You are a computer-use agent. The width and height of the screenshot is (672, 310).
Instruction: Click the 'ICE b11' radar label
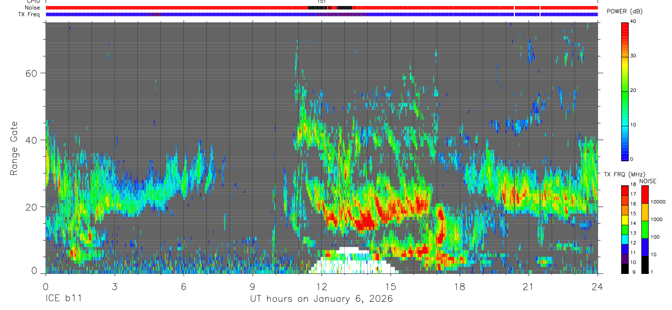coord(63,299)
